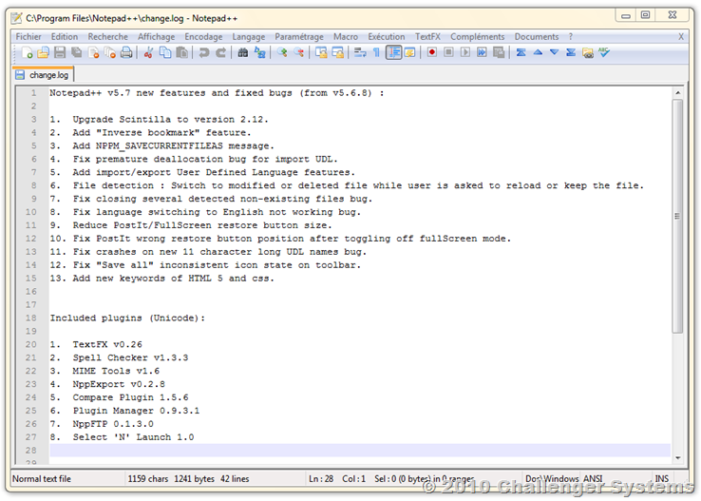Open the Fichier menu
Image resolution: width=701 pixels, height=501 pixels.
pyautogui.click(x=28, y=37)
